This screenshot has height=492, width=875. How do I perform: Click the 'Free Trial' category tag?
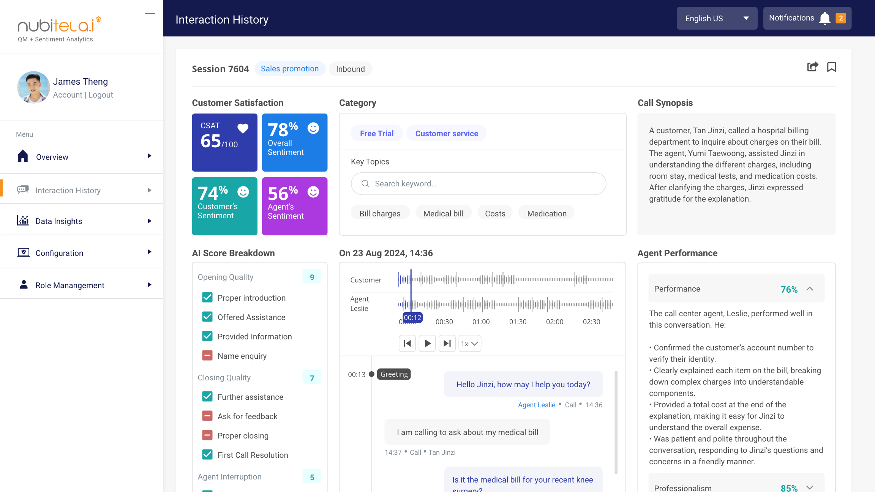pyautogui.click(x=377, y=133)
